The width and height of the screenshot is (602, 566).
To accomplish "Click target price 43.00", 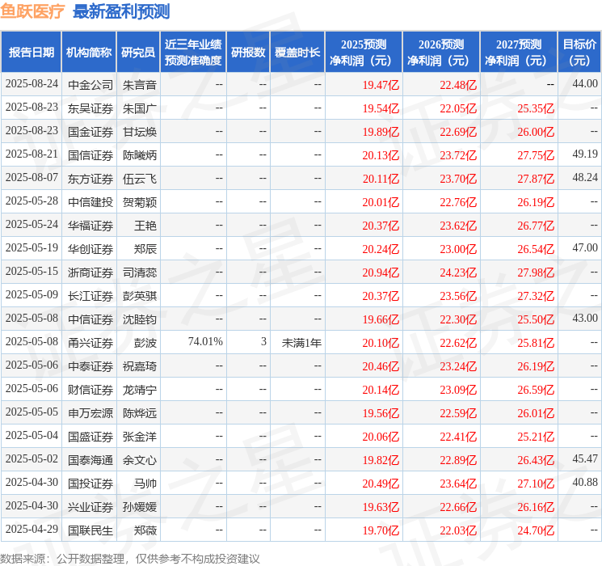I will [585, 318].
